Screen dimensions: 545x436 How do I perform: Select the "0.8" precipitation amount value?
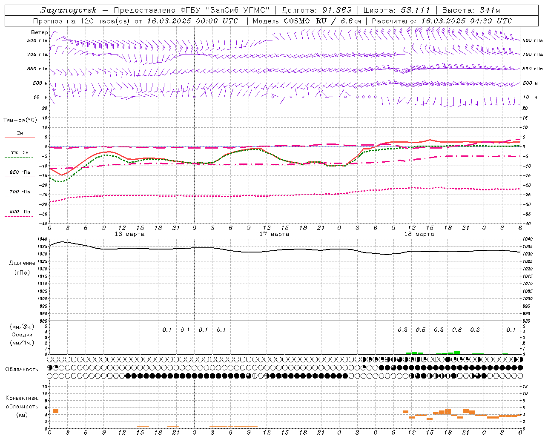pos(457,330)
